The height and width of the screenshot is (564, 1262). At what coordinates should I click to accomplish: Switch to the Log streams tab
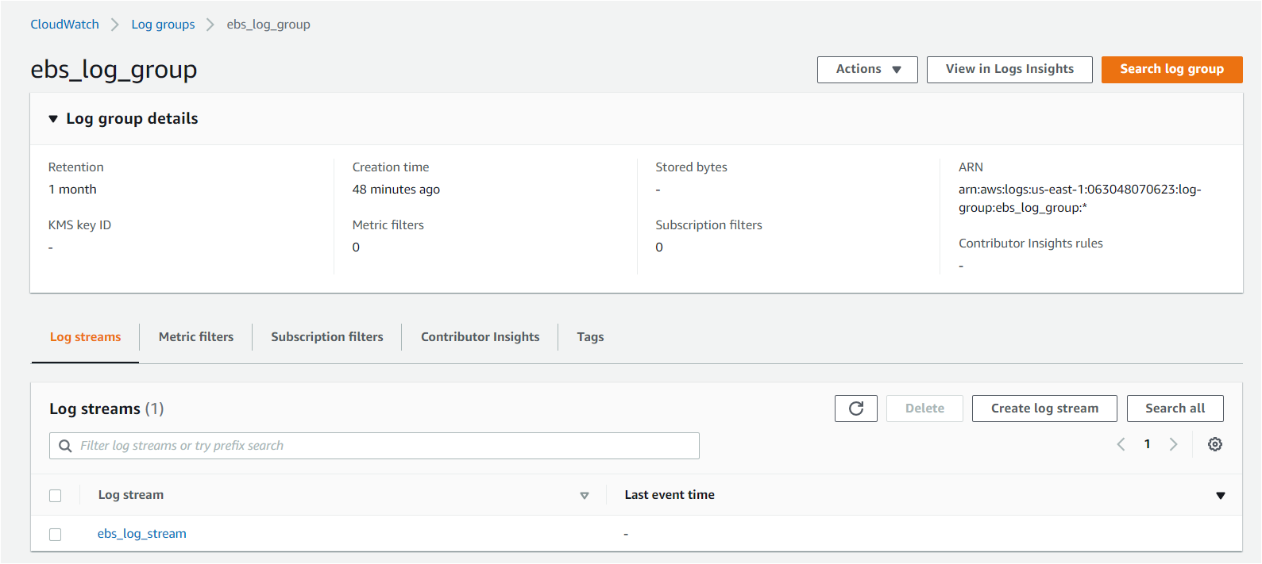click(86, 337)
